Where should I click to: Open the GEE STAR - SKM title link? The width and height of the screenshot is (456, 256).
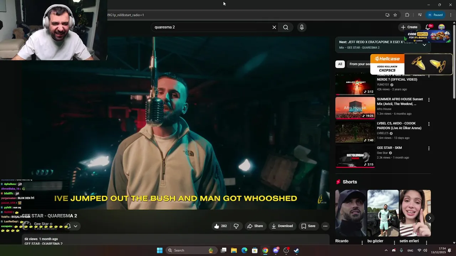[x=389, y=148]
